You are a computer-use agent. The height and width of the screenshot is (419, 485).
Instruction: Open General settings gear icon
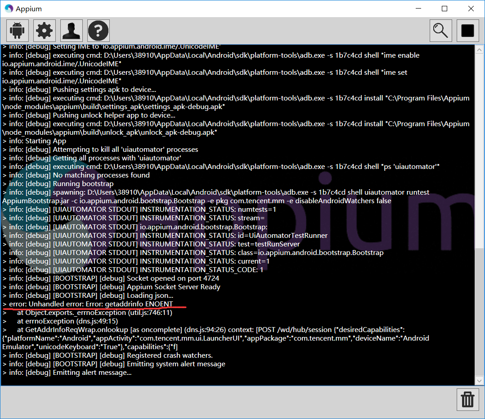coord(44,30)
